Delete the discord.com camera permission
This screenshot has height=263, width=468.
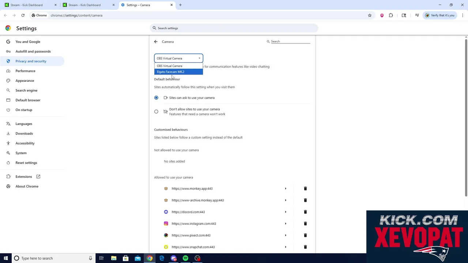click(x=305, y=212)
